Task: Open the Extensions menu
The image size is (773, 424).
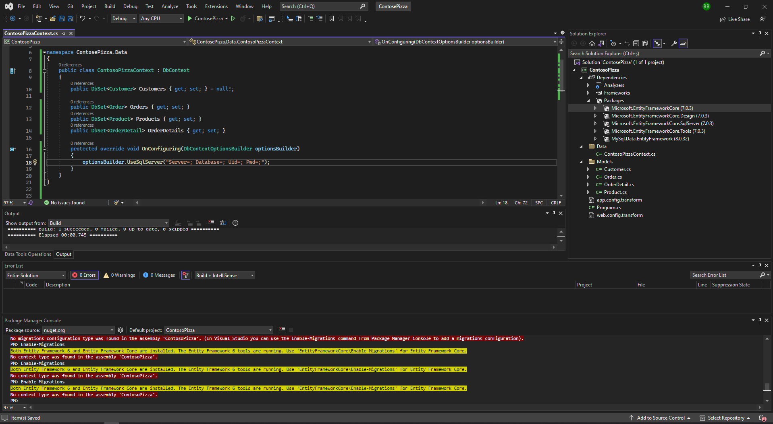Action: [216, 6]
